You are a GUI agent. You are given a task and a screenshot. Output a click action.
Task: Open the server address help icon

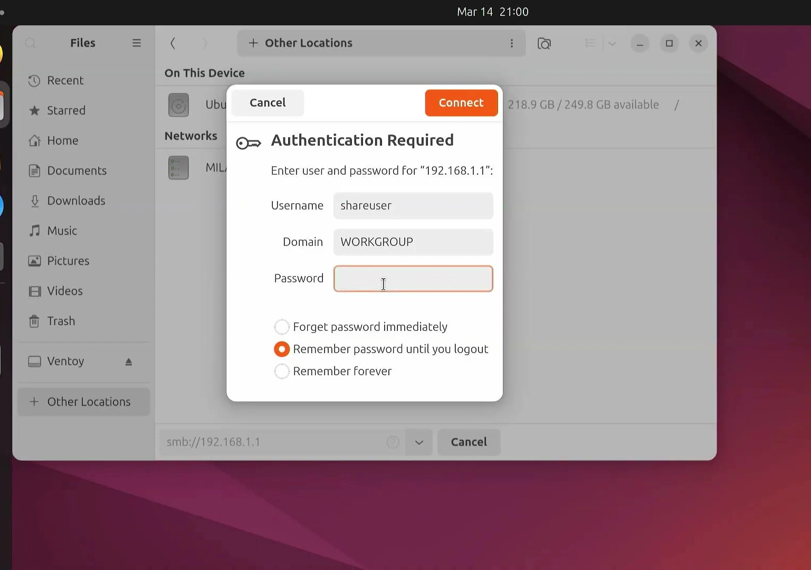[393, 442]
